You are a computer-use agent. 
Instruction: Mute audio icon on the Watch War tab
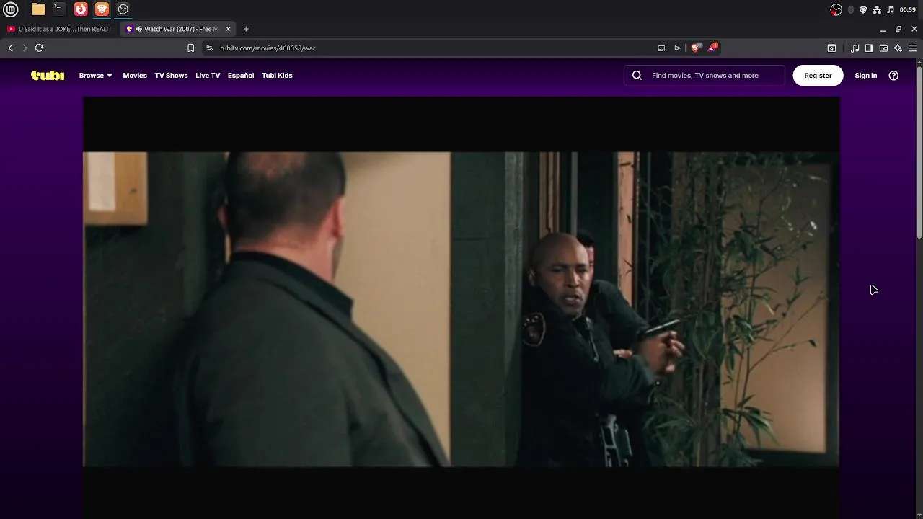coord(139,29)
